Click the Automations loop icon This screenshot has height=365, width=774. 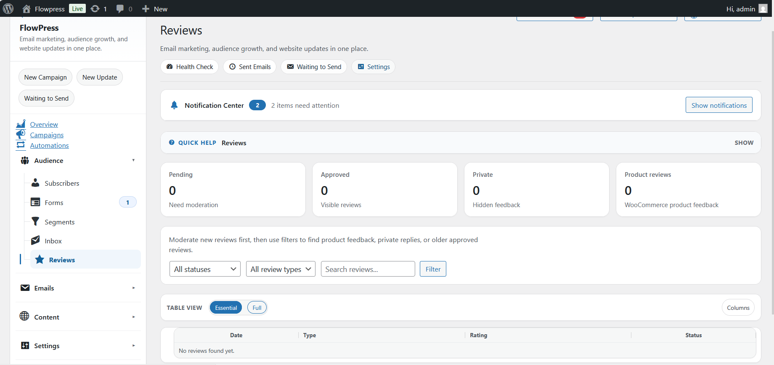tap(21, 145)
